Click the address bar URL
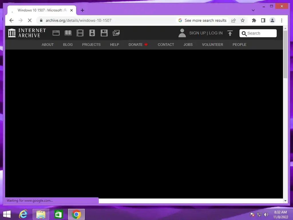 (x=78, y=20)
